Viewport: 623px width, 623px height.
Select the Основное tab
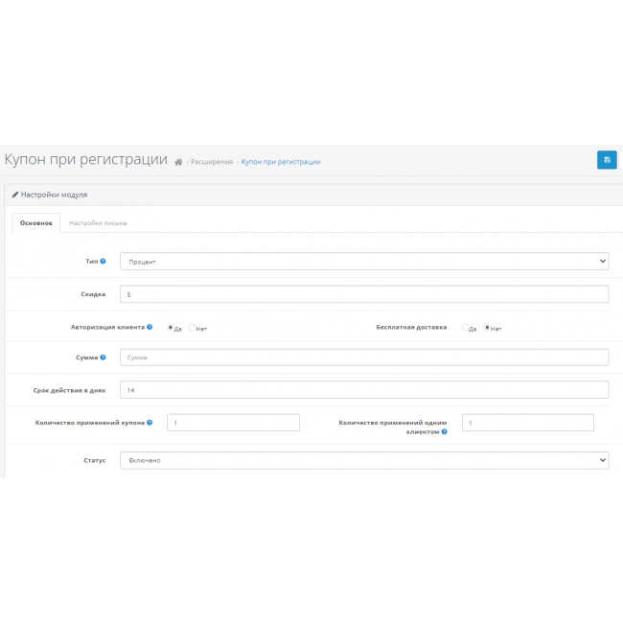35,222
